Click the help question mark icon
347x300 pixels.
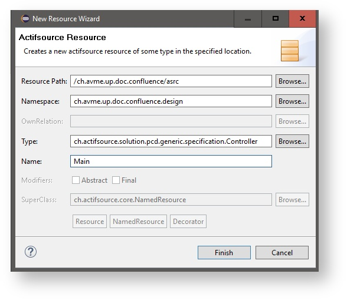tap(31, 252)
